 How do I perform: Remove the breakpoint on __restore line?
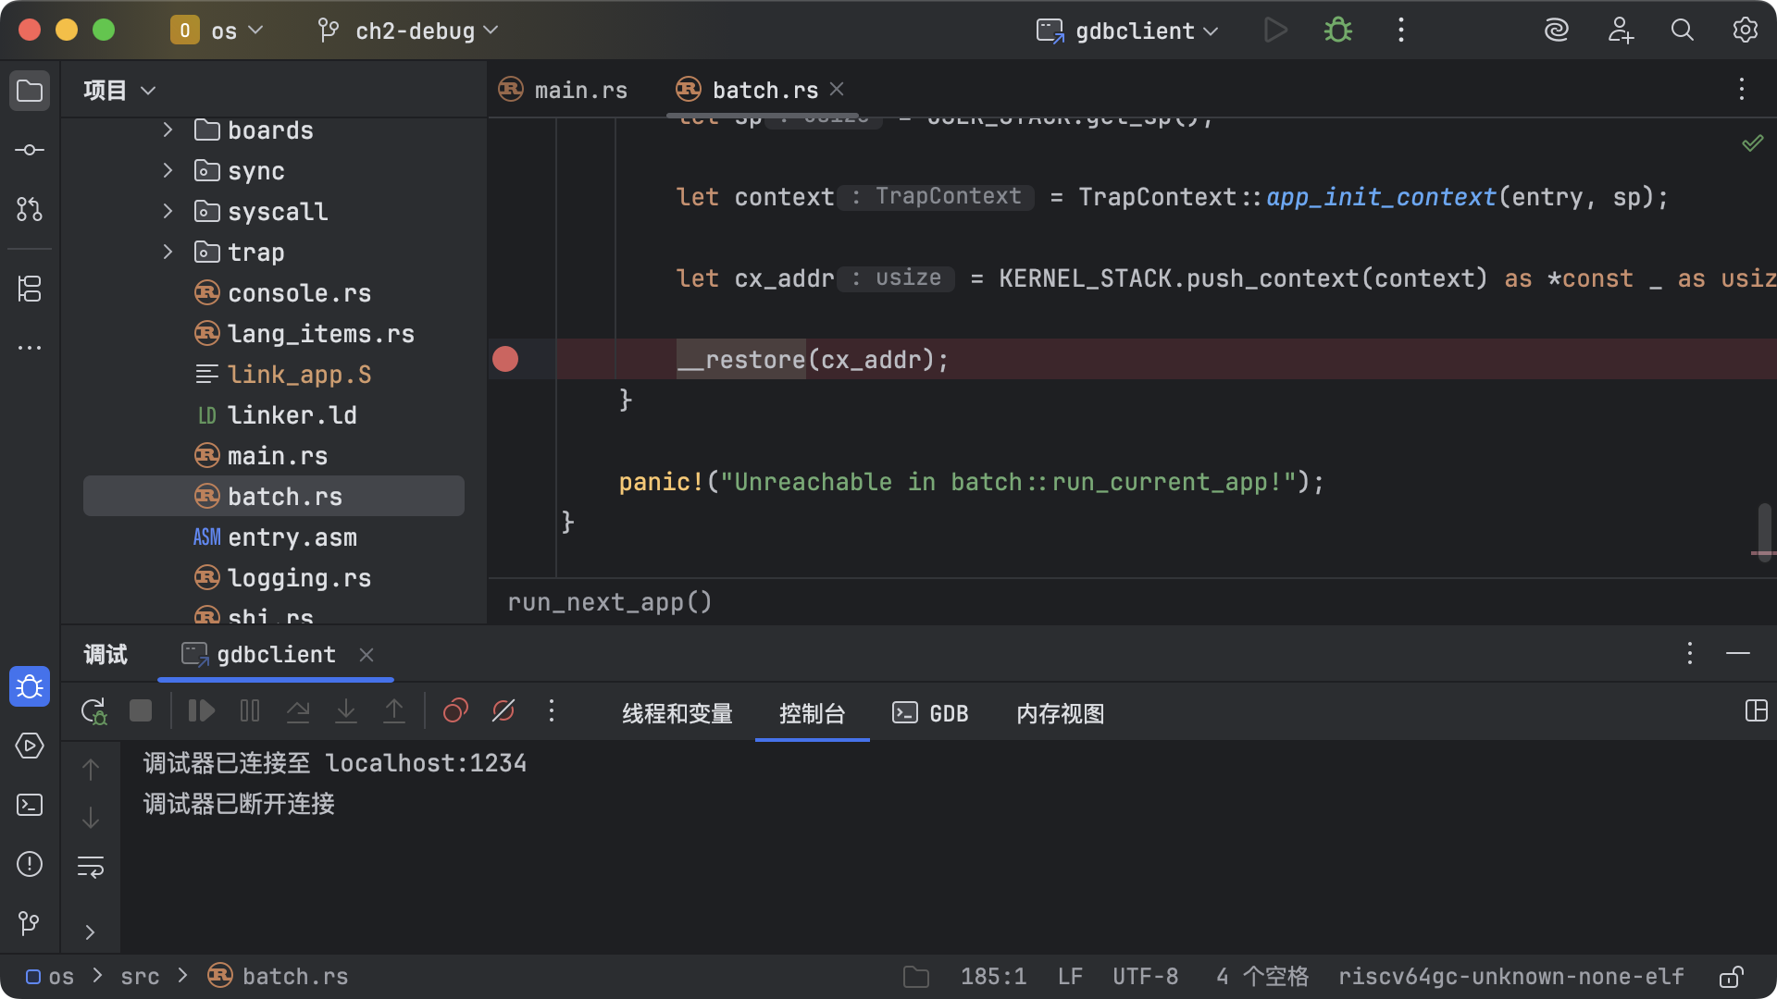coord(505,359)
